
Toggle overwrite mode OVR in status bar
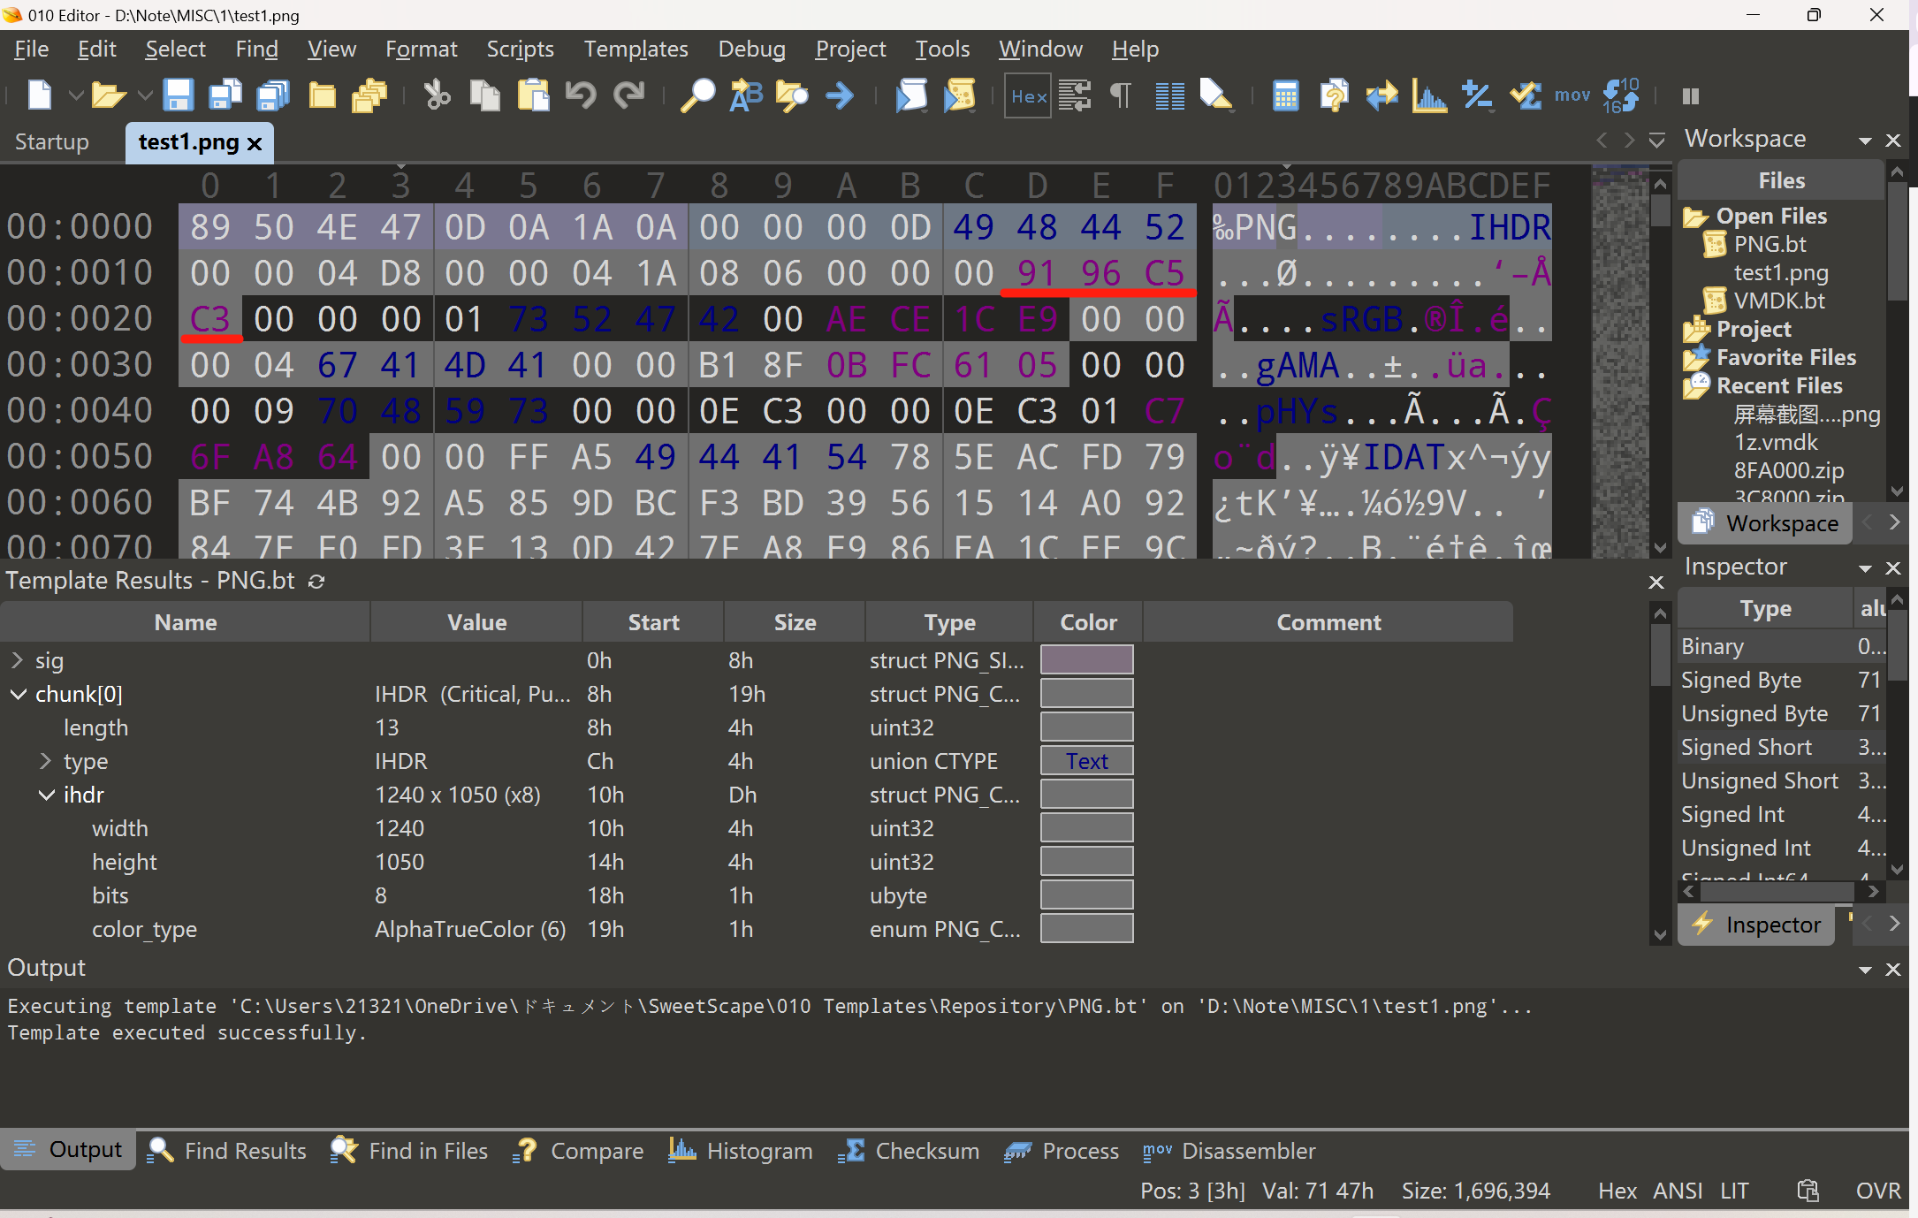click(1877, 1191)
